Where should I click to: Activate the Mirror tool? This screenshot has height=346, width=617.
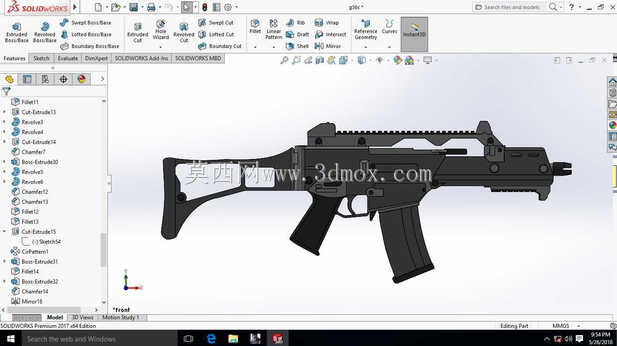(x=328, y=46)
